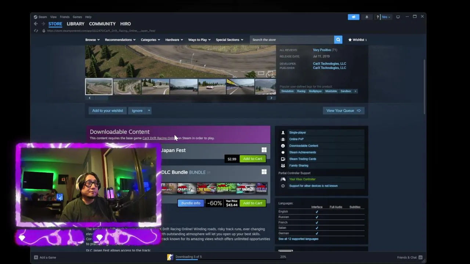The height and width of the screenshot is (264, 470).
Task: Open the Steam Achievements feature link
Action: tap(303, 152)
